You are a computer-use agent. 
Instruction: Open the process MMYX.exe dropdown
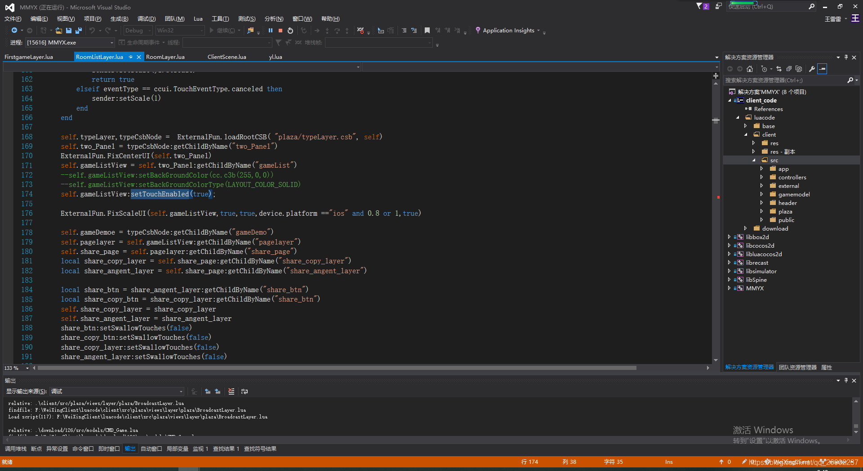point(70,43)
